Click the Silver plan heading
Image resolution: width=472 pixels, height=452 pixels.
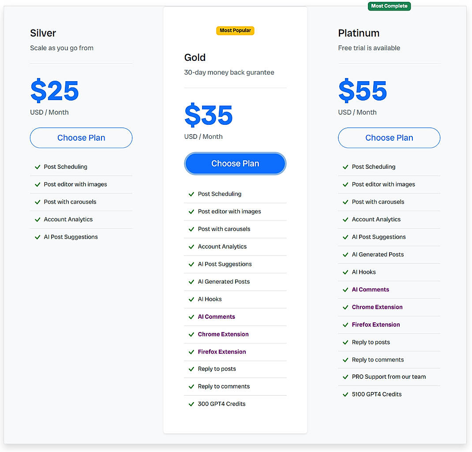(x=43, y=33)
